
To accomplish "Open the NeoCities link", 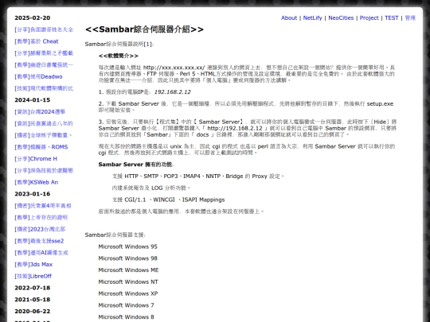I will click(341, 17).
